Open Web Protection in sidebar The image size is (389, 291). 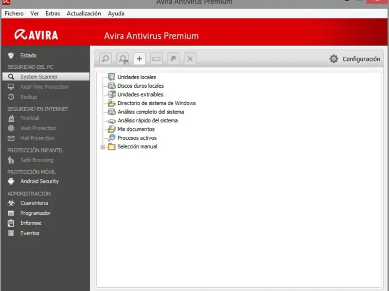coord(38,129)
